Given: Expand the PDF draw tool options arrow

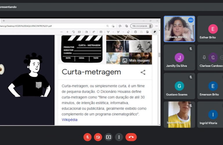Looking at the screenshot, I should pyautogui.click(x=113, y=32).
